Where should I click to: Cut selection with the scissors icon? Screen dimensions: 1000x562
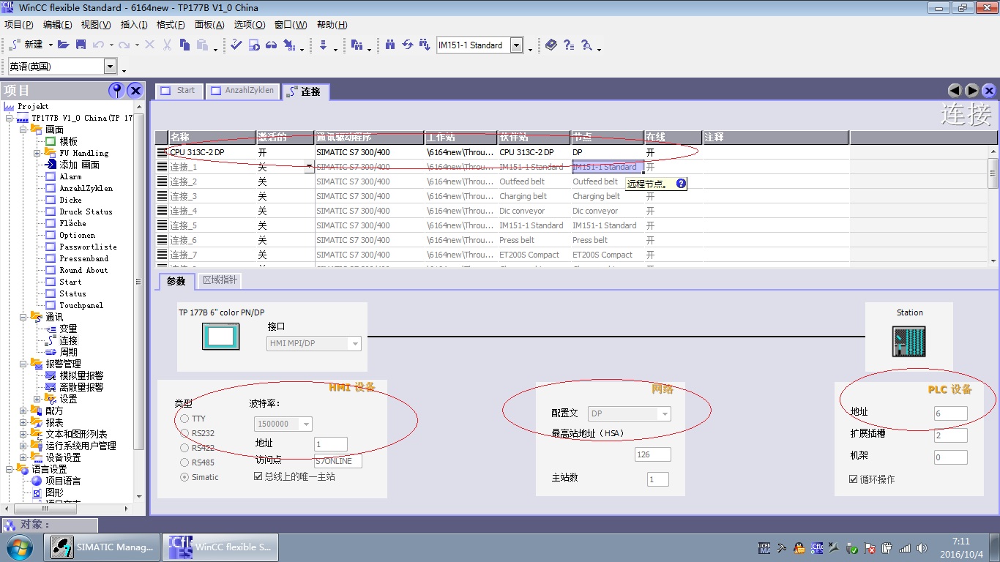click(167, 45)
